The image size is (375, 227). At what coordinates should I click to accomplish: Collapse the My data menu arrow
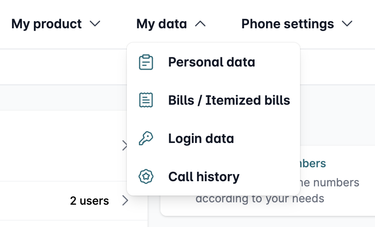(200, 24)
